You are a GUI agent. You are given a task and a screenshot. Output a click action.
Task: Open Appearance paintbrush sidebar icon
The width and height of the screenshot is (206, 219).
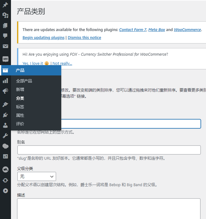click(5, 104)
